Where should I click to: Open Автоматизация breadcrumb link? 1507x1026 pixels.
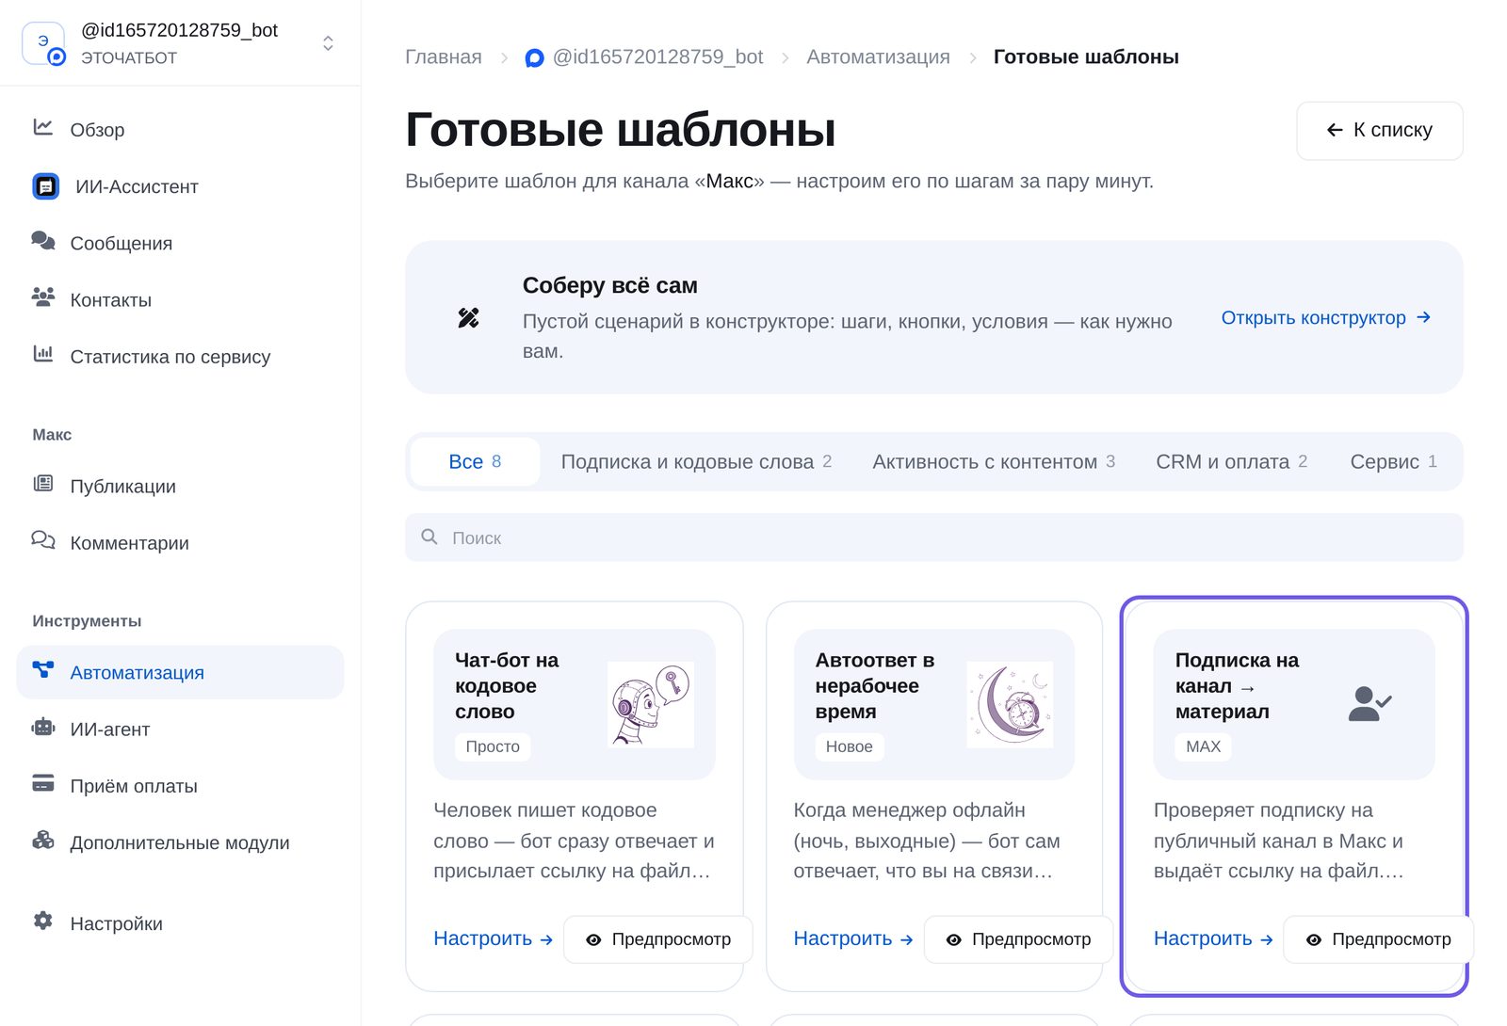click(878, 57)
